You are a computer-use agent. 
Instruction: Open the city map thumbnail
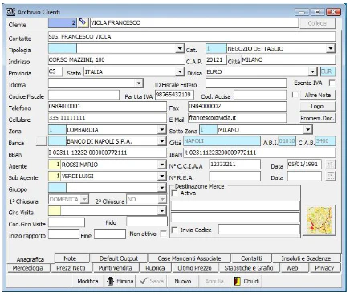point(319,220)
